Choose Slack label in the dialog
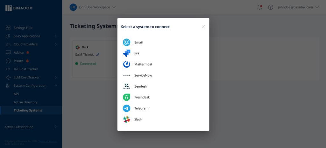Screen dimensions: 326x148 [138, 119]
